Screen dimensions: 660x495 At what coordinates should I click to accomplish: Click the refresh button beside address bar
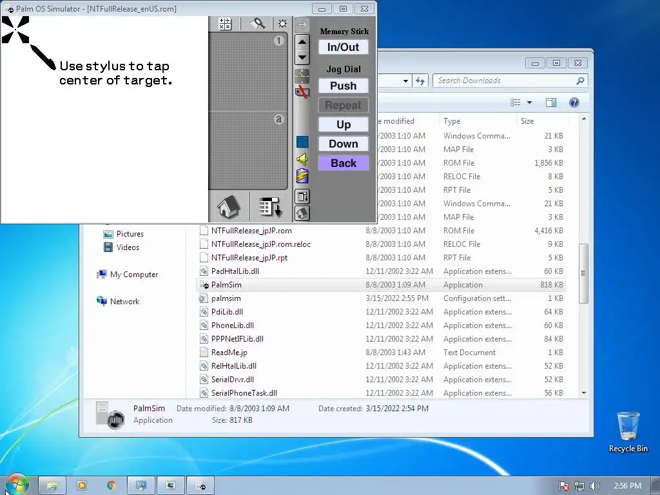[420, 81]
